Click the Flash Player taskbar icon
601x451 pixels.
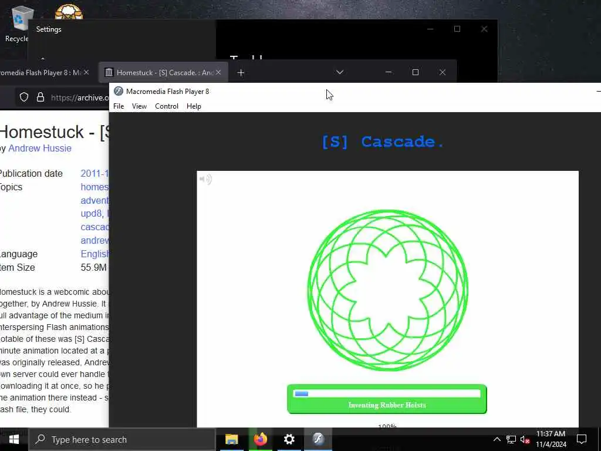(318, 439)
